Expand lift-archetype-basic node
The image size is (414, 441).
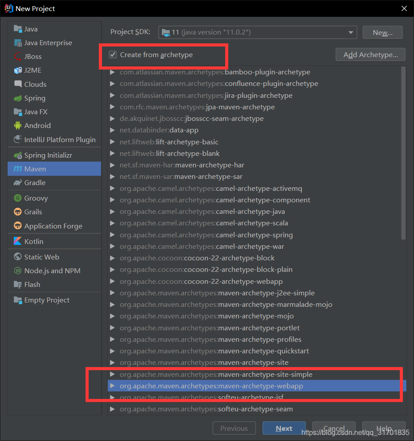click(113, 142)
